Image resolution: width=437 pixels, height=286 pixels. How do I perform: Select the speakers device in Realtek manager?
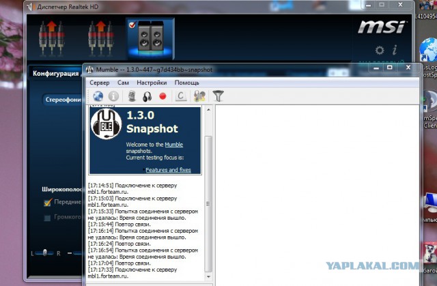tap(150, 38)
